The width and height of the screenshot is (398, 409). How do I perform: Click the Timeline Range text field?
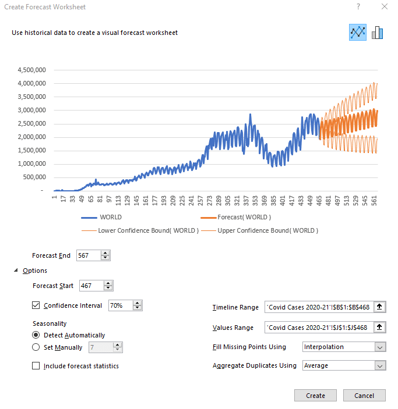coord(318,307)
